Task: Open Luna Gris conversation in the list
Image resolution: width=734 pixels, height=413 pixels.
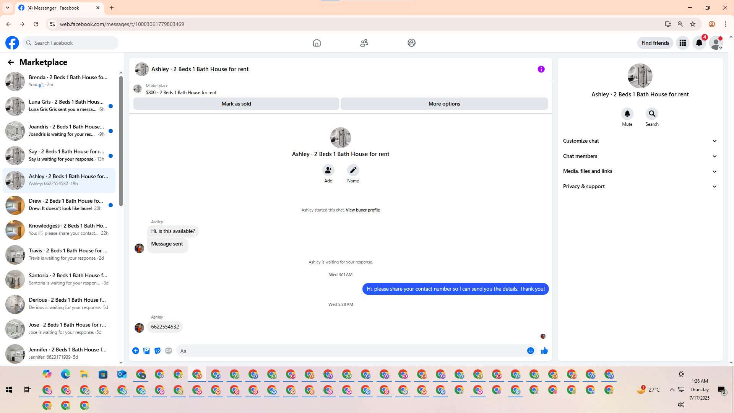Action: pyautogui.click(x=59, y=106)
